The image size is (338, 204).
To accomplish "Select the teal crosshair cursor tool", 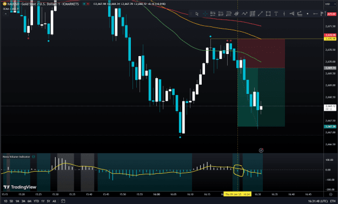I will tap(205, 14).
